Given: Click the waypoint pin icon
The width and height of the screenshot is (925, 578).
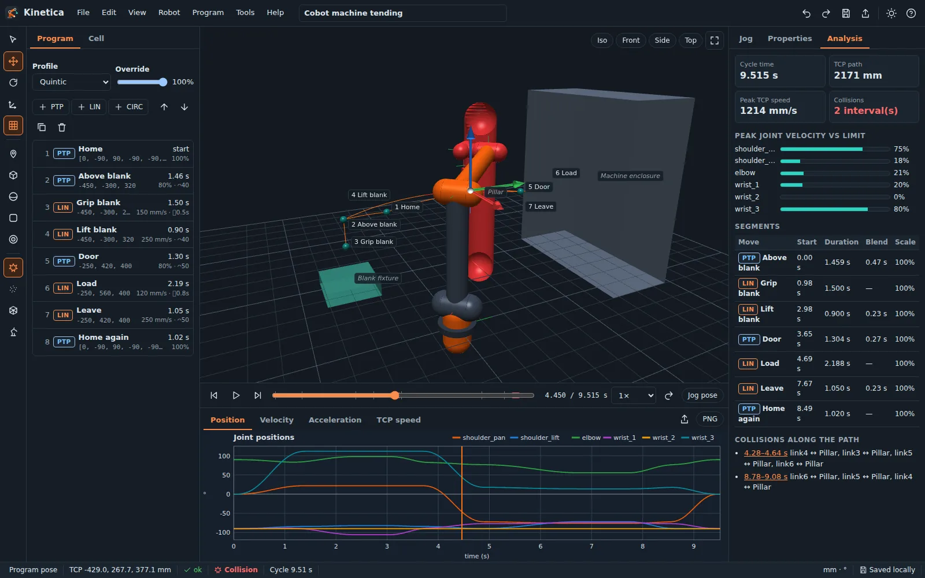Looking at the screenshot, I should click(13, 154).
